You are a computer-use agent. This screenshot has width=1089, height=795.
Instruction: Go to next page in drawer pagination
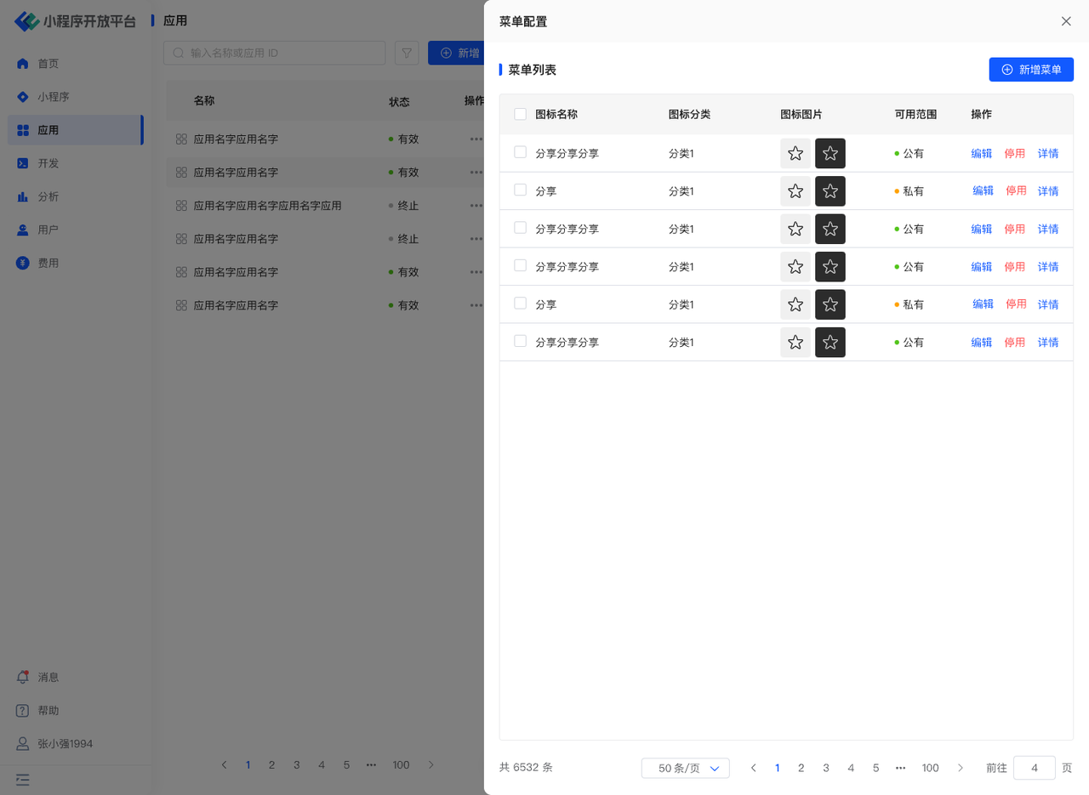(961, 768)
